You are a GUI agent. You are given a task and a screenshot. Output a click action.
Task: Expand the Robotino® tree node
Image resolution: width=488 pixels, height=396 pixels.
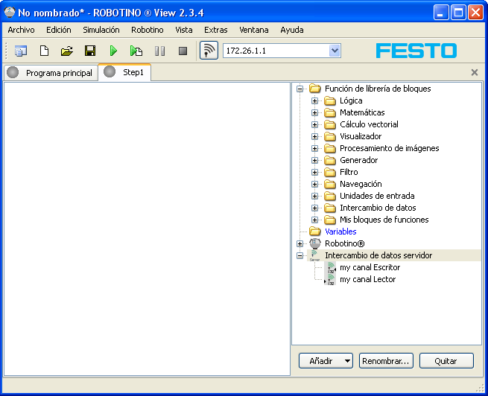point(300,243)
